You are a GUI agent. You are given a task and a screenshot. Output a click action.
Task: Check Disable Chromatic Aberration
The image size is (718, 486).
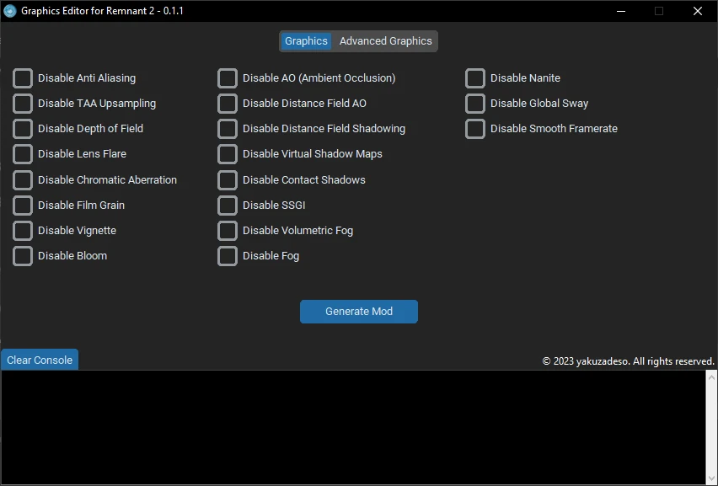[x=23, y=180]
